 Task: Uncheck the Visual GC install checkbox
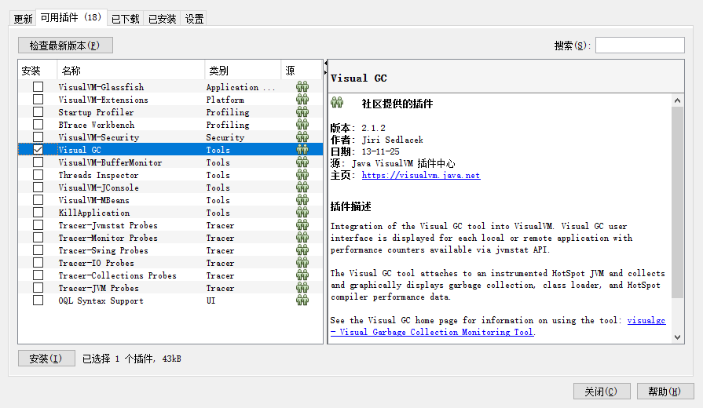[x=38, y=150]
